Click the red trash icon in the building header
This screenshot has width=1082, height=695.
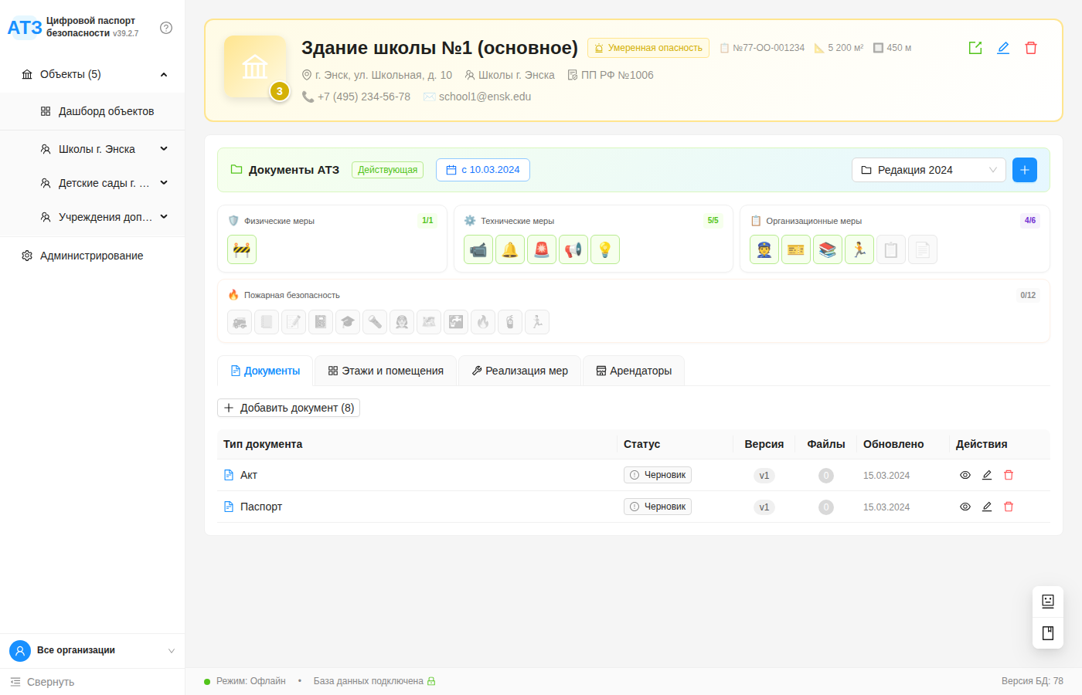click(1031, 47)
